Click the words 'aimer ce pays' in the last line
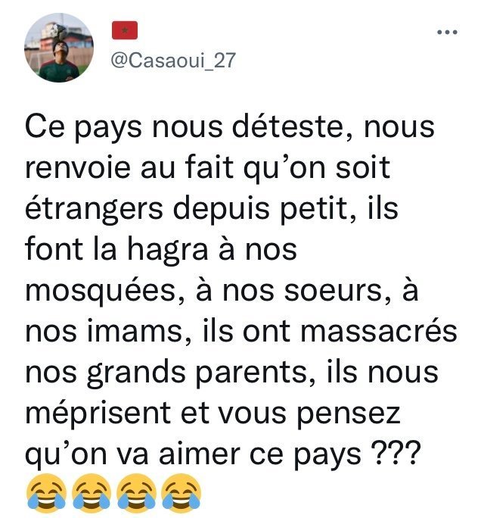The image size is (484, 518). (x=260, y=454)
